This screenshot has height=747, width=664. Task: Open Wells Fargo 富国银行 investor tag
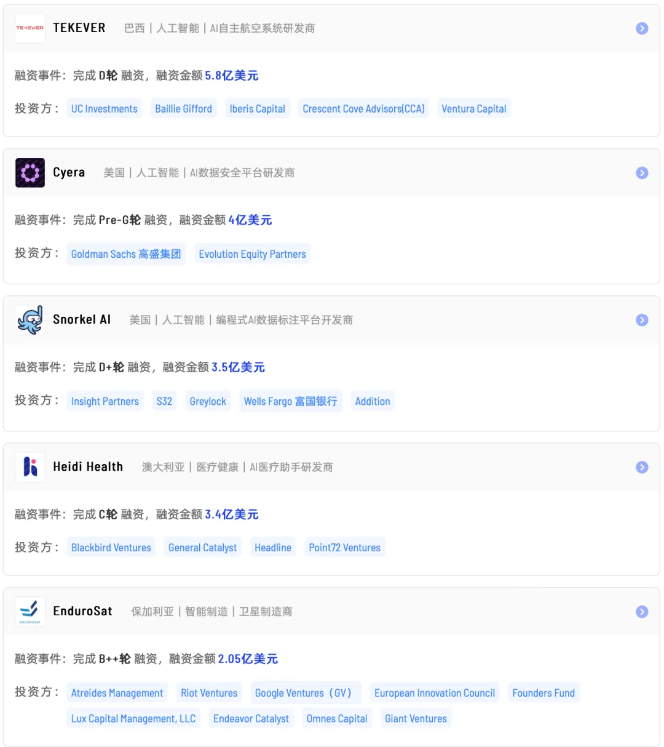(x=290, y=401)
